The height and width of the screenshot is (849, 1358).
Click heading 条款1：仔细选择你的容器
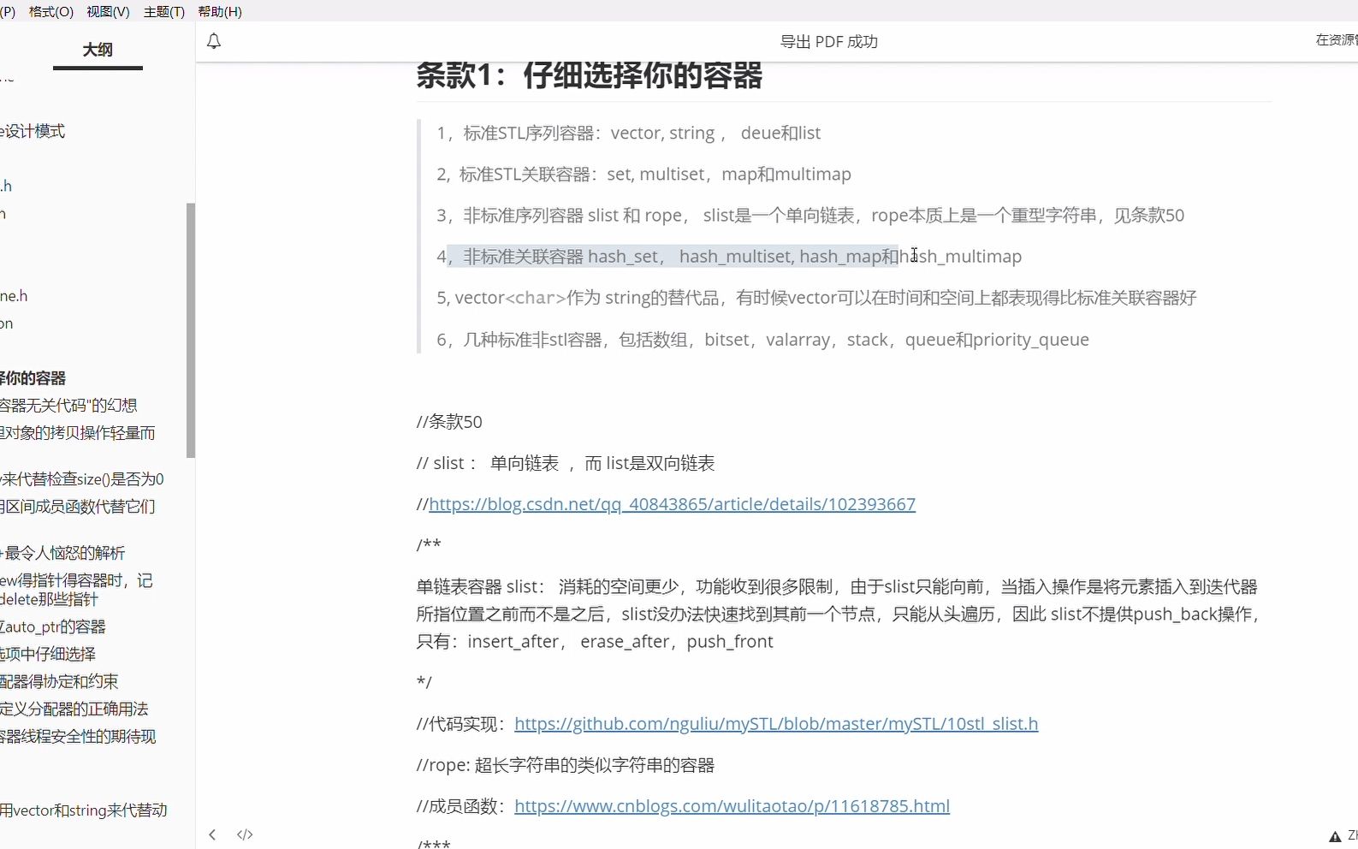click(590, 75)
